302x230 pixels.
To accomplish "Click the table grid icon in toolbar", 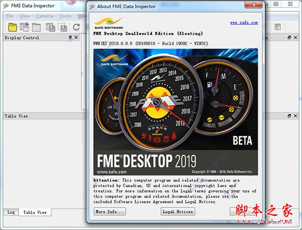I will (277, 27).
